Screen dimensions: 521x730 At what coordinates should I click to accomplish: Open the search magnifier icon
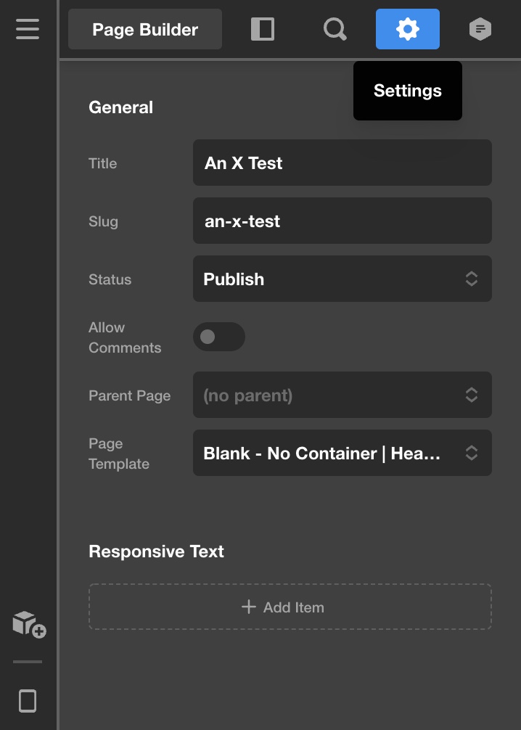click(335, 29)
